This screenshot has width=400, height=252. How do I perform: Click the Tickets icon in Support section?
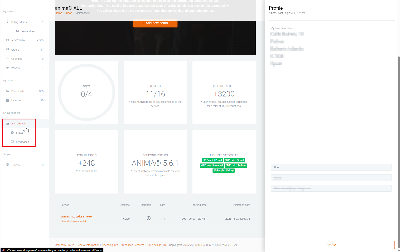click(x=7, y=165)
